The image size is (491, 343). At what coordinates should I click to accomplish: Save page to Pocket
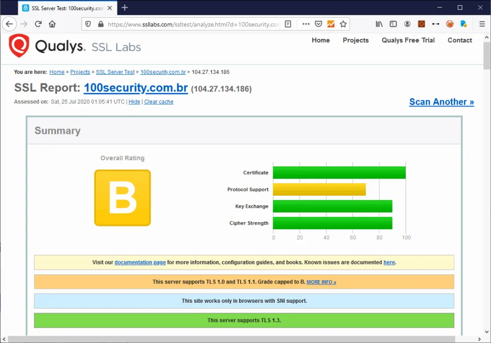[x=318, y=24]
